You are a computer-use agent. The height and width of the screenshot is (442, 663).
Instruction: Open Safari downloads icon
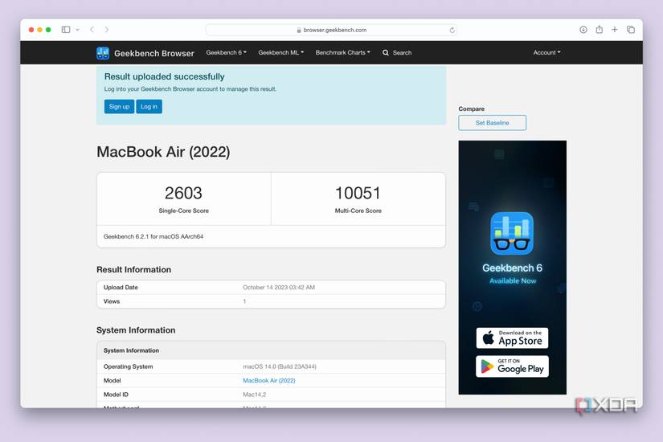pyautogui.click(x=583, y=30)
